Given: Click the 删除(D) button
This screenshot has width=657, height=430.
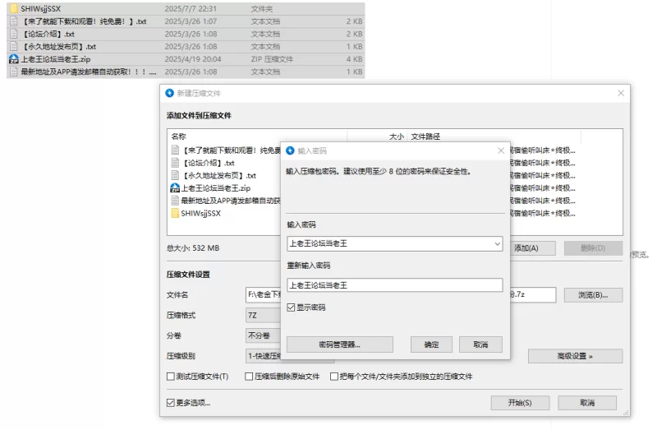Looking at the screenshot, I should [593, 248].
